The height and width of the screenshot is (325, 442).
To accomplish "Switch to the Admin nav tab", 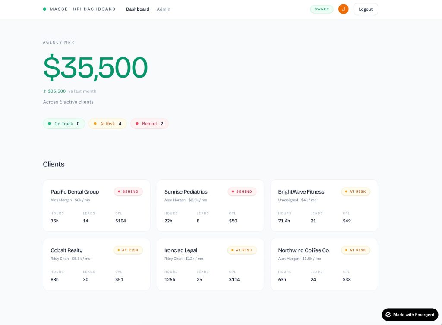I will tap(164, 9).
